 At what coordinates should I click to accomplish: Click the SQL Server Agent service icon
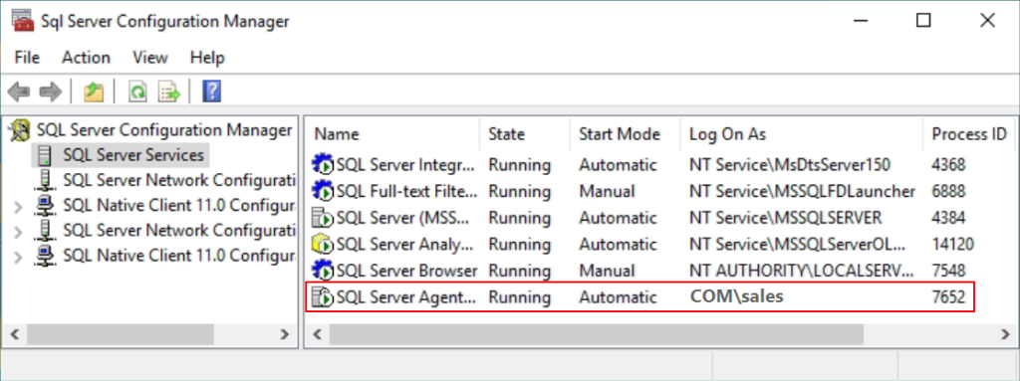coord(323,297)
